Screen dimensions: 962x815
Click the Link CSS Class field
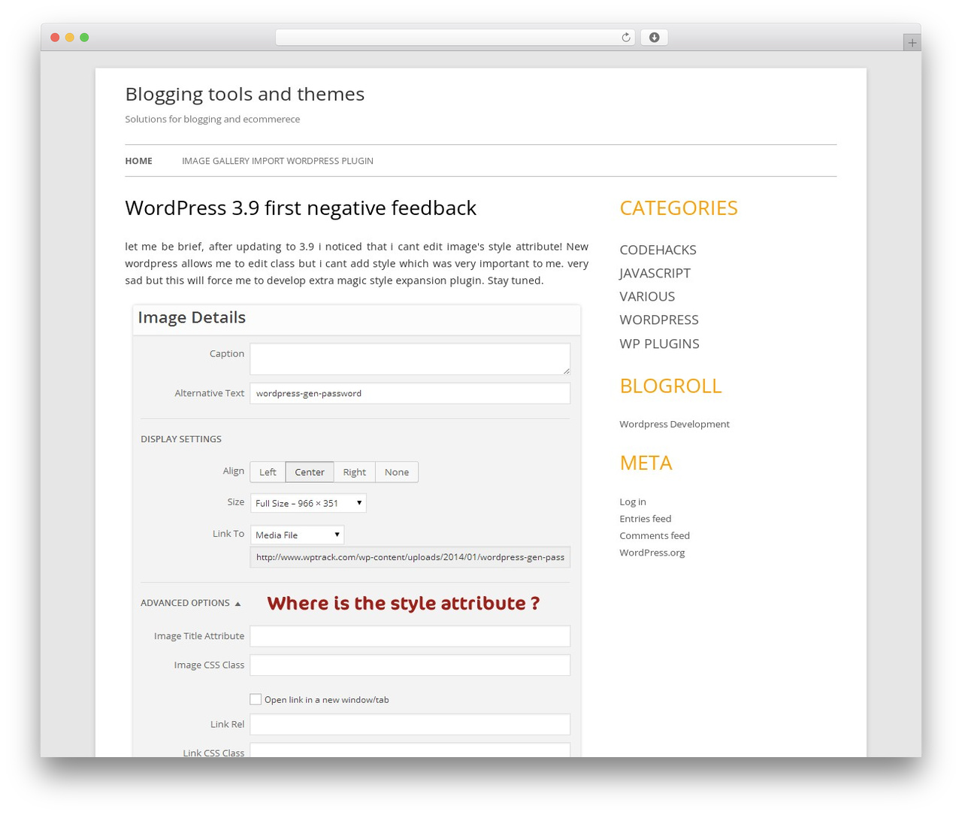pyautogui.click(x=410, y=750)
